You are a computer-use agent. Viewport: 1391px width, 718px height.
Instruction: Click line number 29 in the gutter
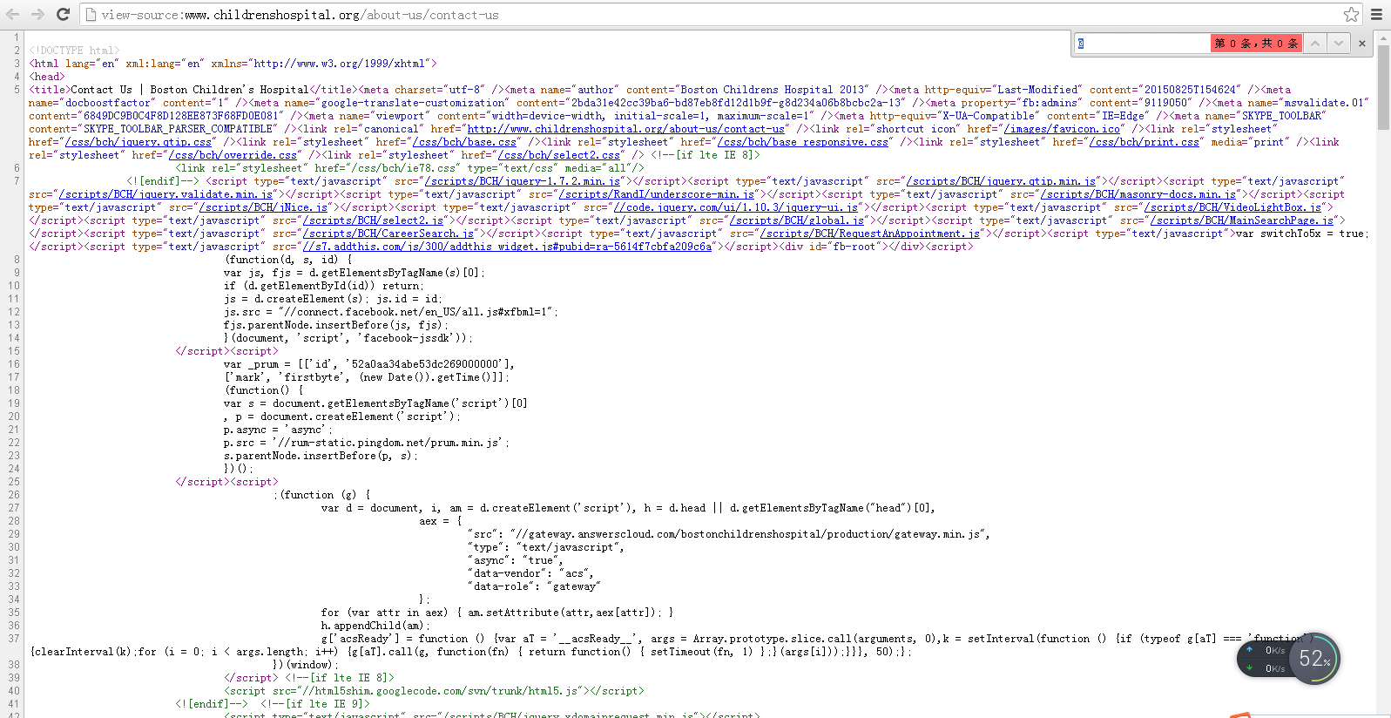(x=14, y=534)
